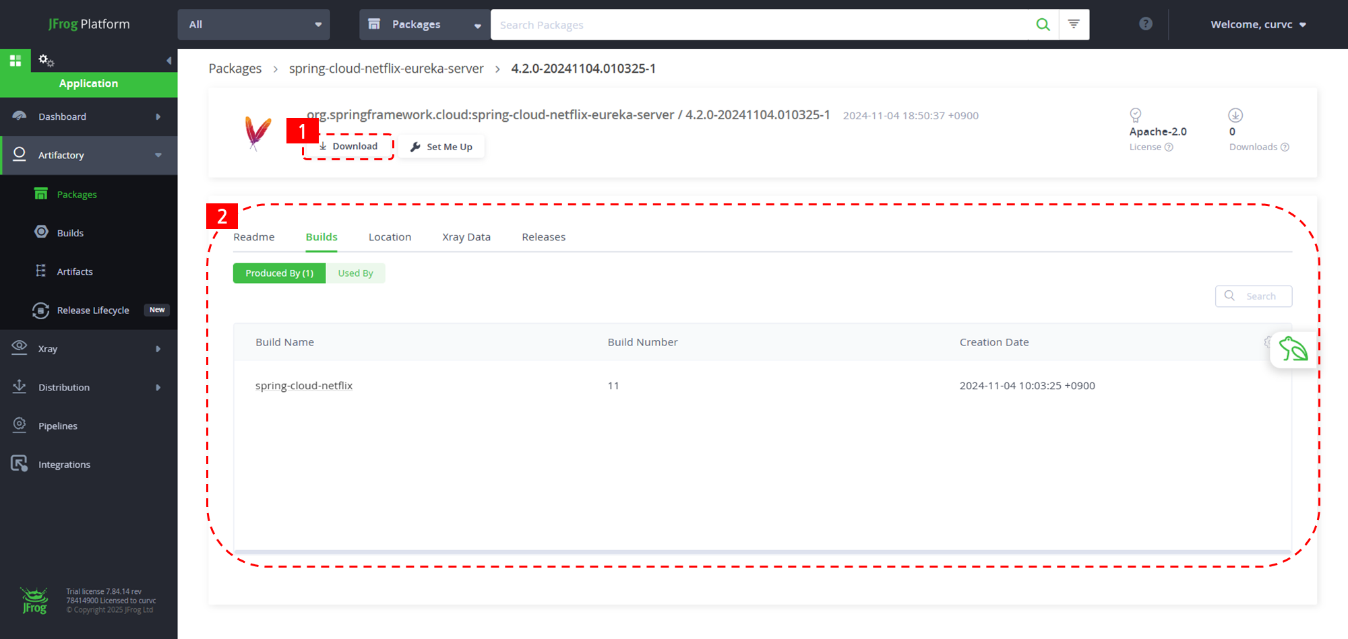Click build number 11 cell
1348x639 pixels.
613,386
